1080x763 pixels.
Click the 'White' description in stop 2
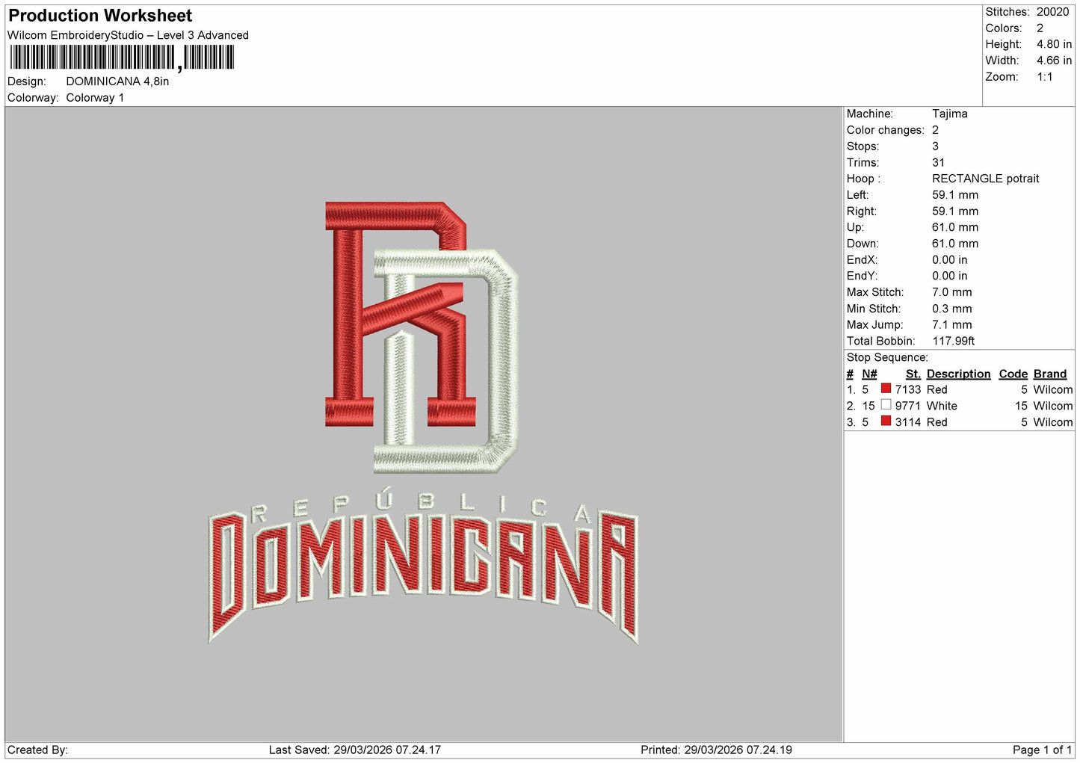[x=942, y=406]
